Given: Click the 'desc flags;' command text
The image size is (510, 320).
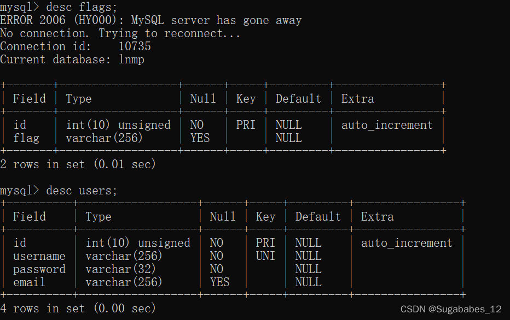Looking at the screenshot, I should click(82, 7).
